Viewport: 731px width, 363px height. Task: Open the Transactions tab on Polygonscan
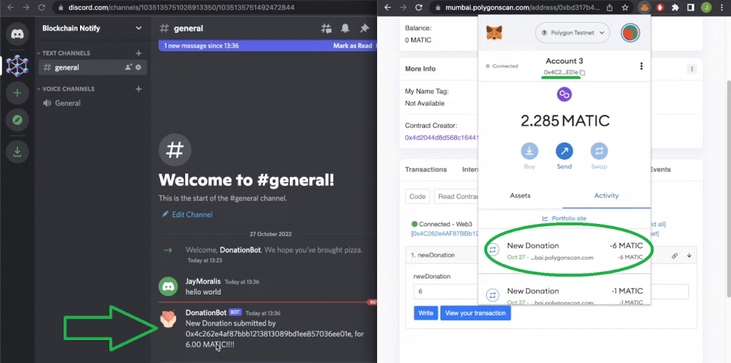coord(425,170)
